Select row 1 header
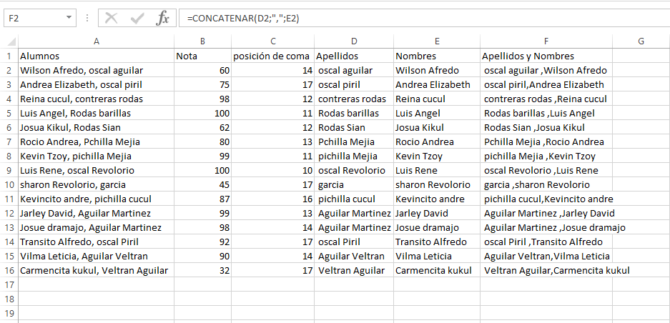The image size is (670, 323). click(9, 56)
